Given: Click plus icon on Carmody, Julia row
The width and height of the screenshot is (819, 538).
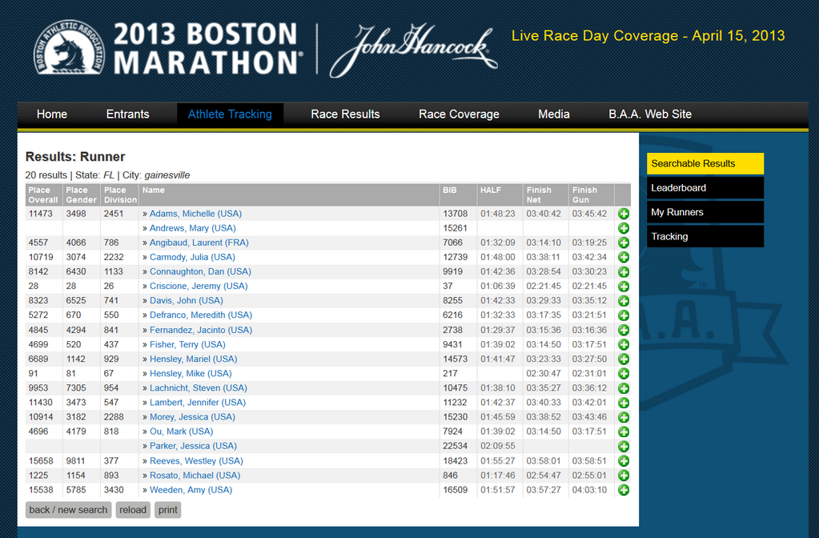Looking at the screenshot, I should tap(623, 258).
